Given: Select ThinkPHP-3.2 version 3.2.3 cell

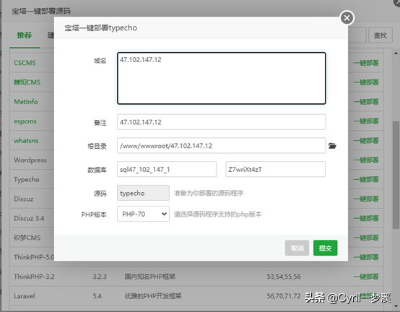Looking at the screenshot, I should pyautogui.click(x=100, y=277).
